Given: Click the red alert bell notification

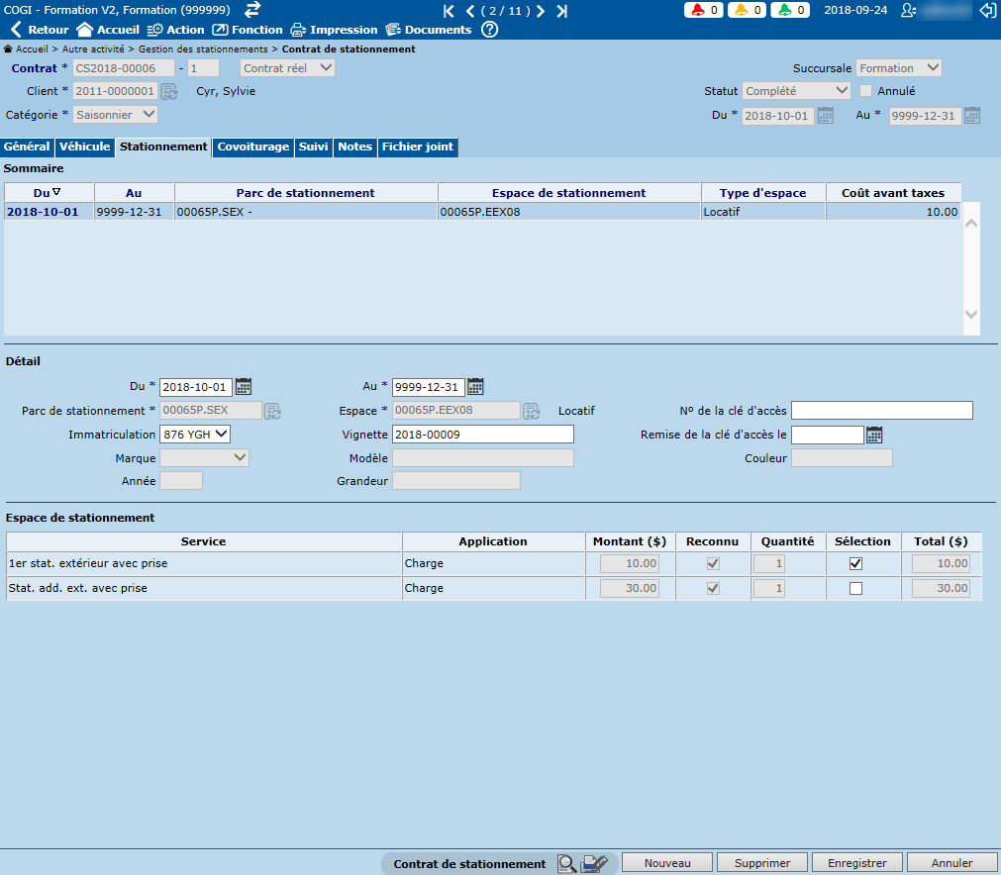Looking at the screenshot, I should click(702, 11).
